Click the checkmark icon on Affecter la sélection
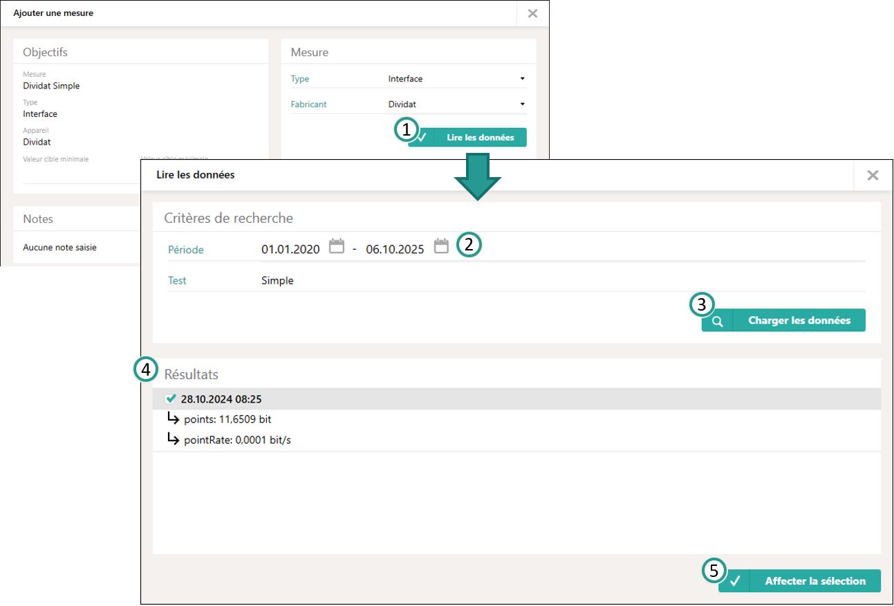Screen dimensions: 894x606 pyautogui.click(x=734, y=581)
